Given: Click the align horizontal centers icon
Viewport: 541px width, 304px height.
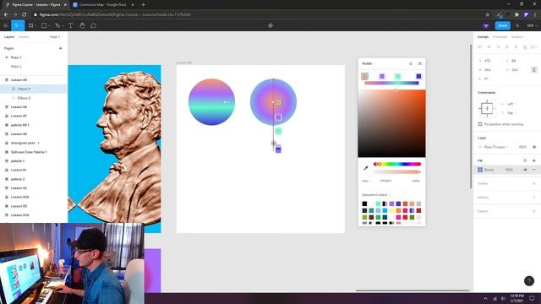Looking at the screenshot, I should pos(489,47).
